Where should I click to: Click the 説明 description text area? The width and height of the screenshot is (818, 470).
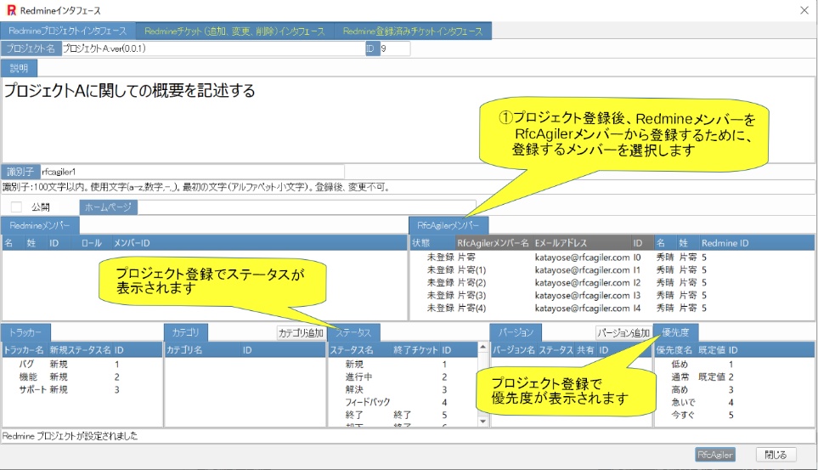[408, 119]
